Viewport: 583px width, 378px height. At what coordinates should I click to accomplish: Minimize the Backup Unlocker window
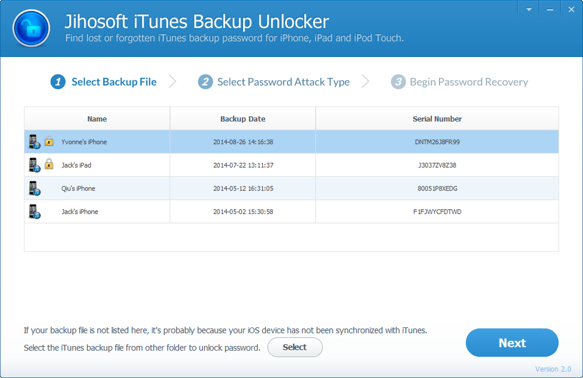coord(549,10)
